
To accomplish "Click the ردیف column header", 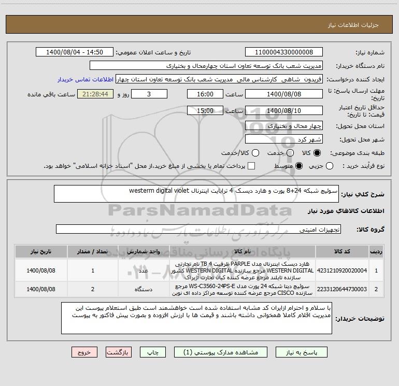I will [376, 252].
